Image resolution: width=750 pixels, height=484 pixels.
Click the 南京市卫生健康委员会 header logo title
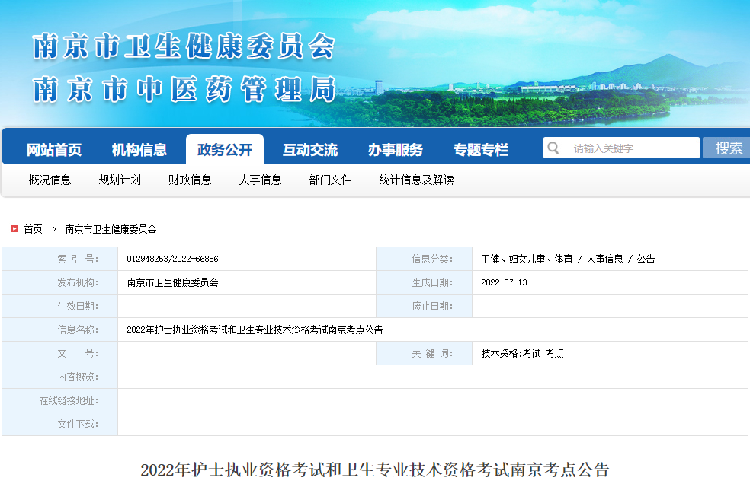(184, 47)
